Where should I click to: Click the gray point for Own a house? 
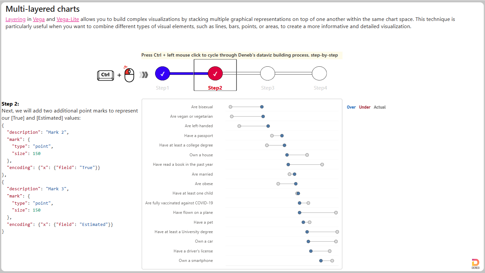[x=307, y=155]
